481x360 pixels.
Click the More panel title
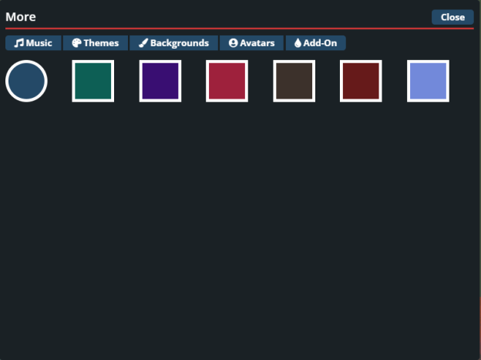[21, 17]
